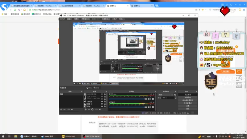Add a new source with the plus icon
Viewport: 247px width, 139px height.
(86, 109)
